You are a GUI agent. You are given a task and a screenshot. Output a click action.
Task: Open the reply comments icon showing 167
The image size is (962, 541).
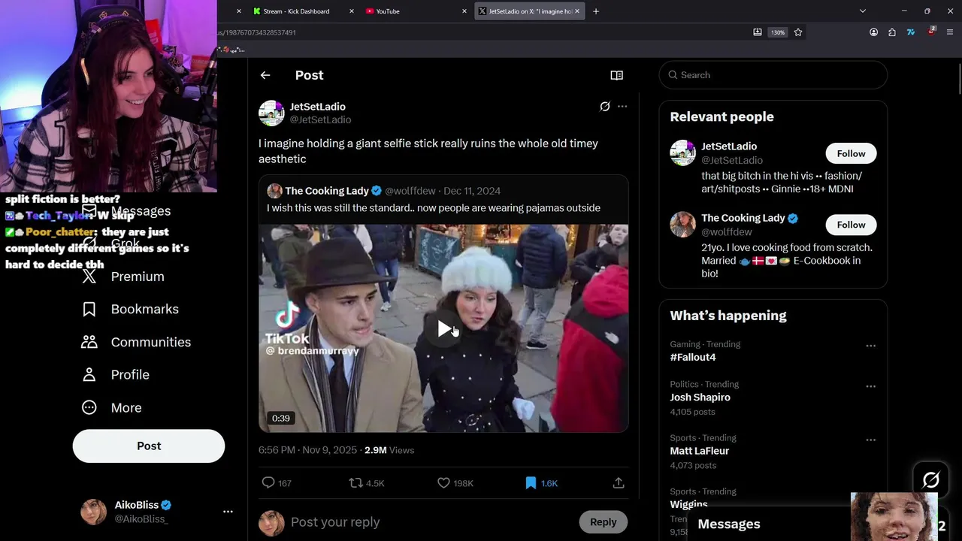coord(268,483)
